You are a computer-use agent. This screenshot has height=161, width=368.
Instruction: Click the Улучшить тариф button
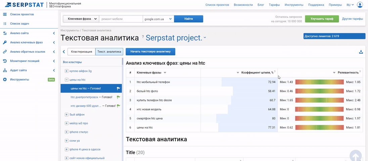[x=322, y=19]
